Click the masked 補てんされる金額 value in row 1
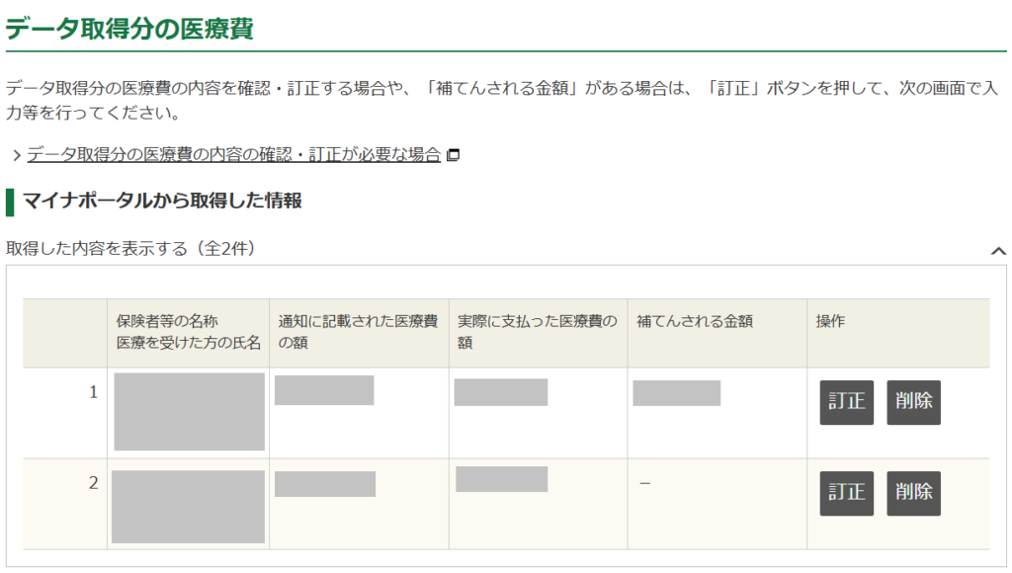 click(676, 392)
